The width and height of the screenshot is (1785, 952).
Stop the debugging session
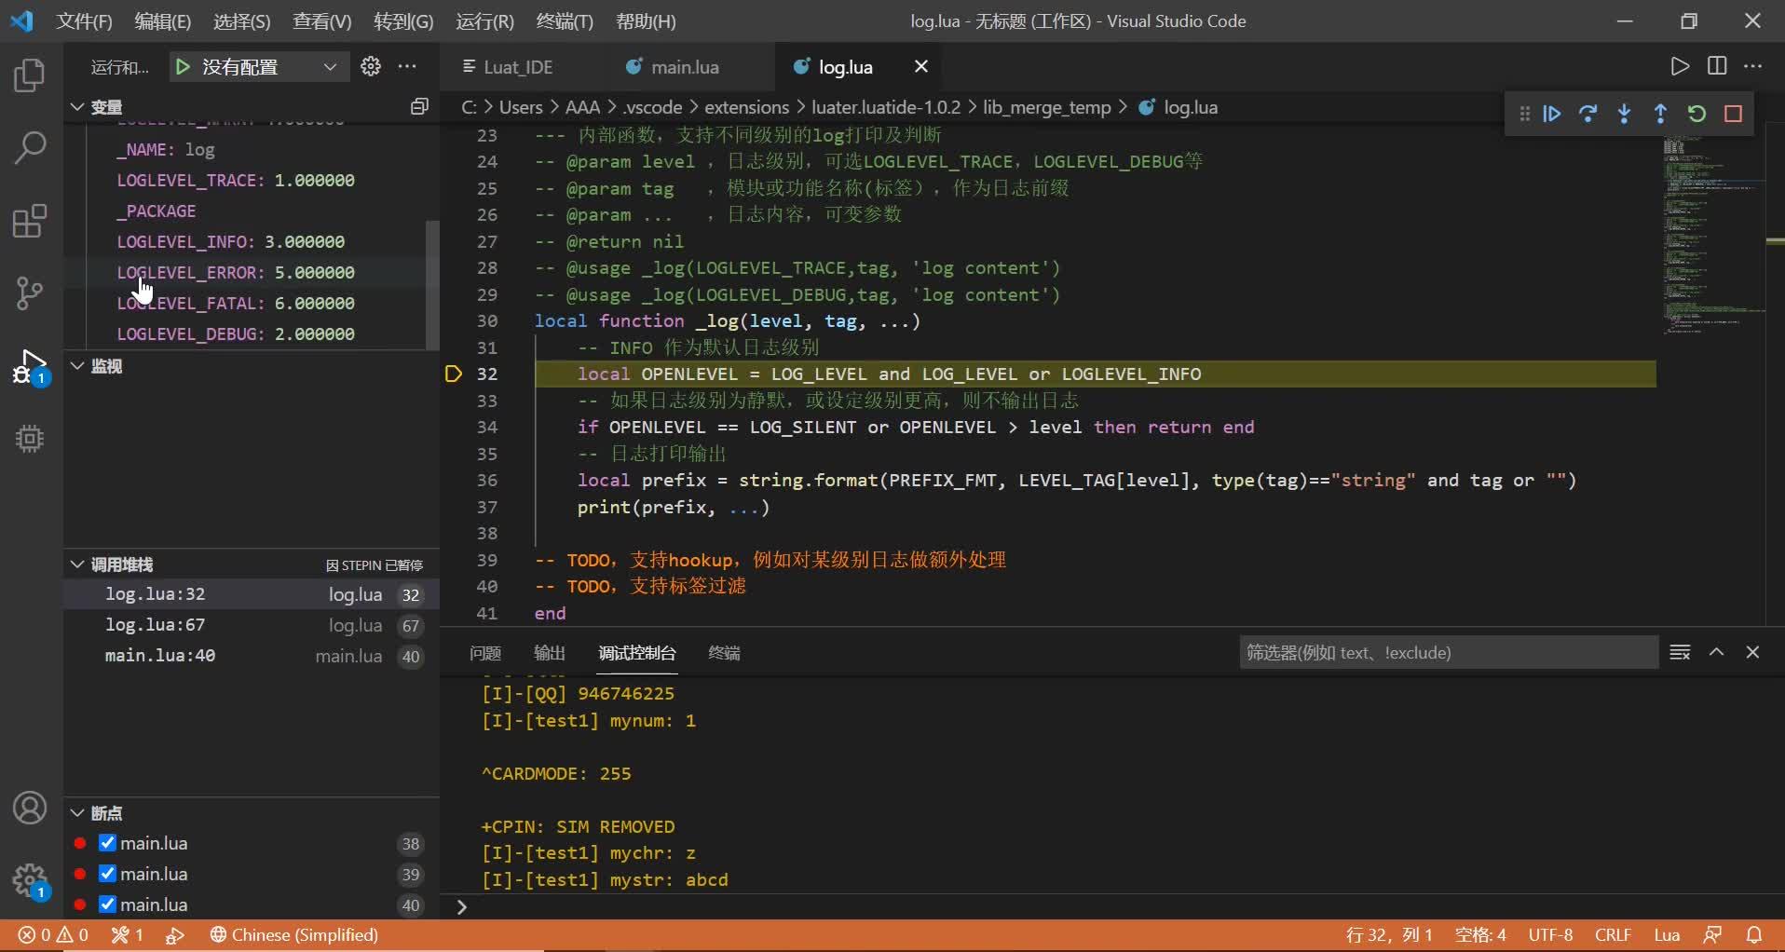click(x=1733, y=114)
